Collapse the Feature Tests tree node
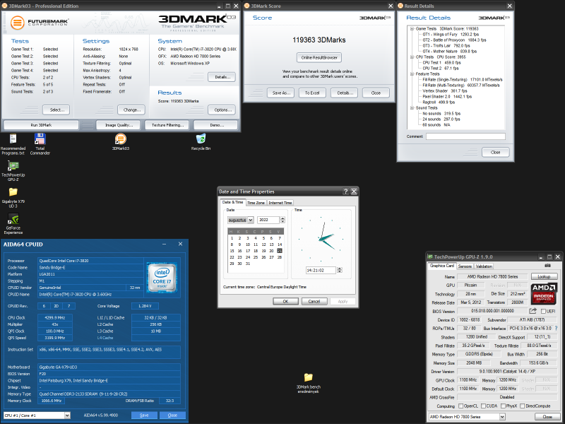565x424 pixels. (x=412, y=74)
